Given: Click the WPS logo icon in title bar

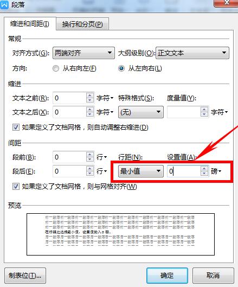Looking at the screenshot, I should (4, 4).
